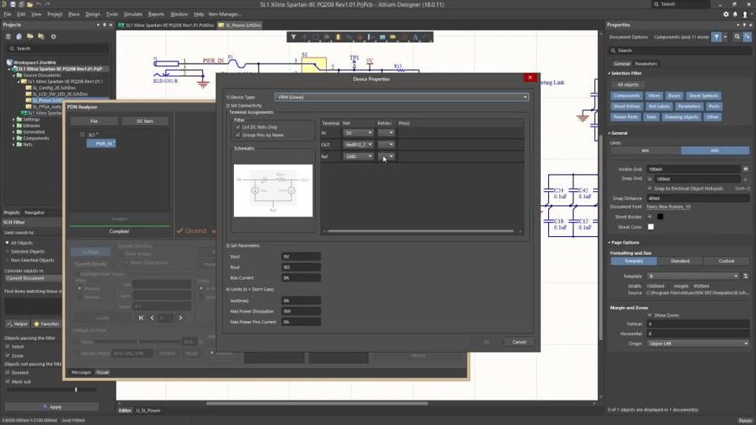Image resolution: width=756 pixels, height=425 pixels.
Task: Switch to Navigator tab
Action: [x=35, y=213]
